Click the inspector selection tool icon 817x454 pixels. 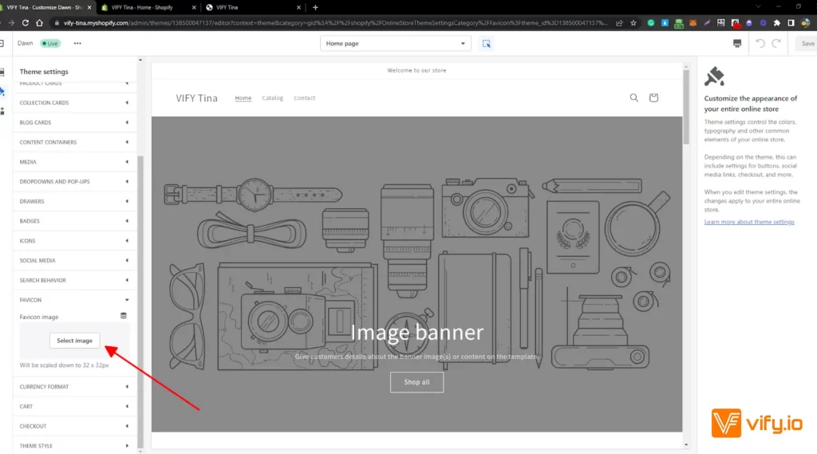coord(486,44)
